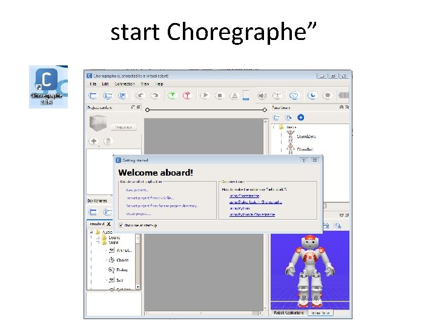Click the Pose library export icon
The image size is (436, 327).
[289, 117]
